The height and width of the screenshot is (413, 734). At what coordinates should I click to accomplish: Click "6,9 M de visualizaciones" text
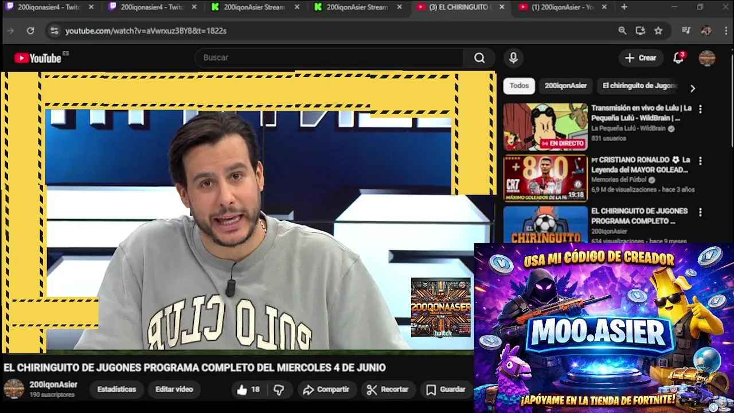(x=624, y=190)
